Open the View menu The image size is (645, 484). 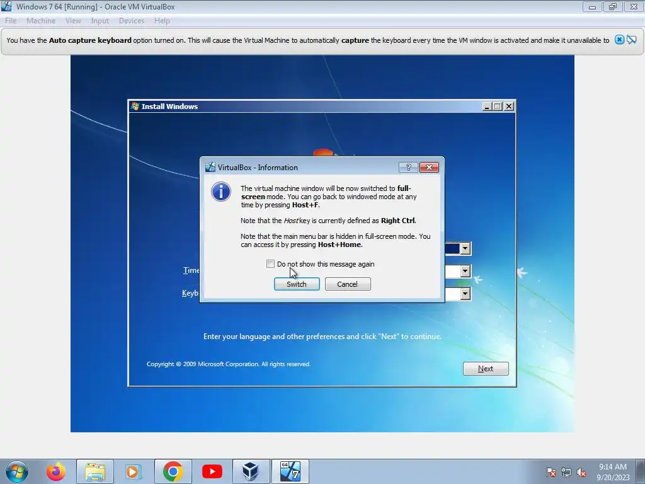[x=73, y=21]
